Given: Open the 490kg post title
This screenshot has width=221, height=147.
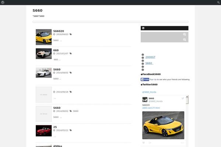Looking at the screenshot, I should [x=58, y=146].
